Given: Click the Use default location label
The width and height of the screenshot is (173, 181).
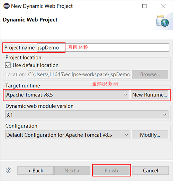Looking at the screenshot, I should [x=36, y=65].
